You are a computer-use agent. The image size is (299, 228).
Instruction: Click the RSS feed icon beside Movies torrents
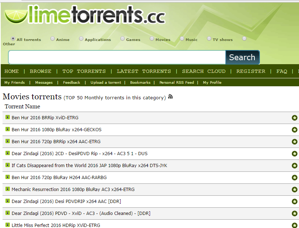[170, 97]
